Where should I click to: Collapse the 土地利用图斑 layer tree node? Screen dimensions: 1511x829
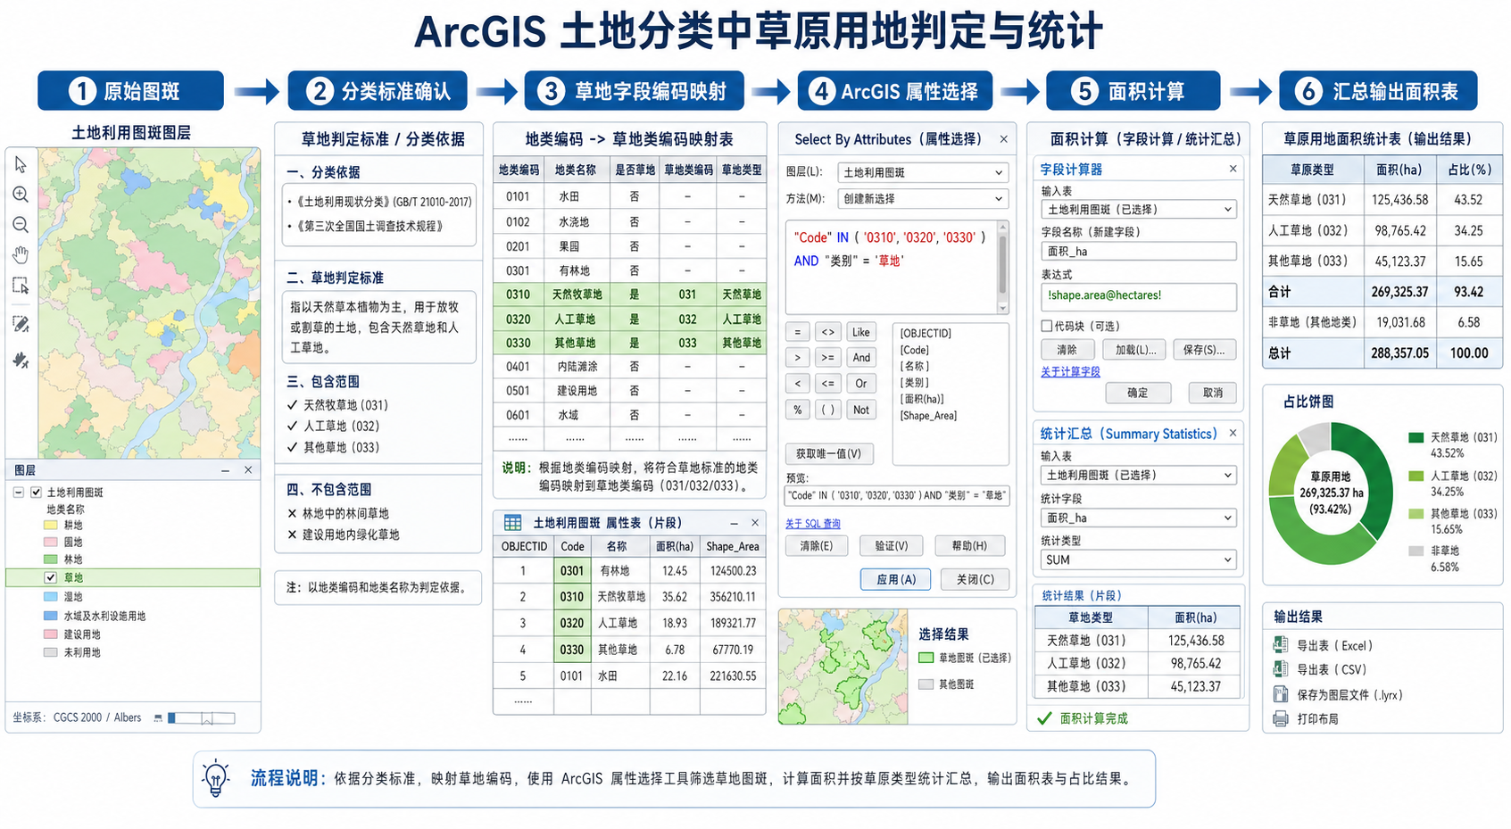tap(18, 492)
